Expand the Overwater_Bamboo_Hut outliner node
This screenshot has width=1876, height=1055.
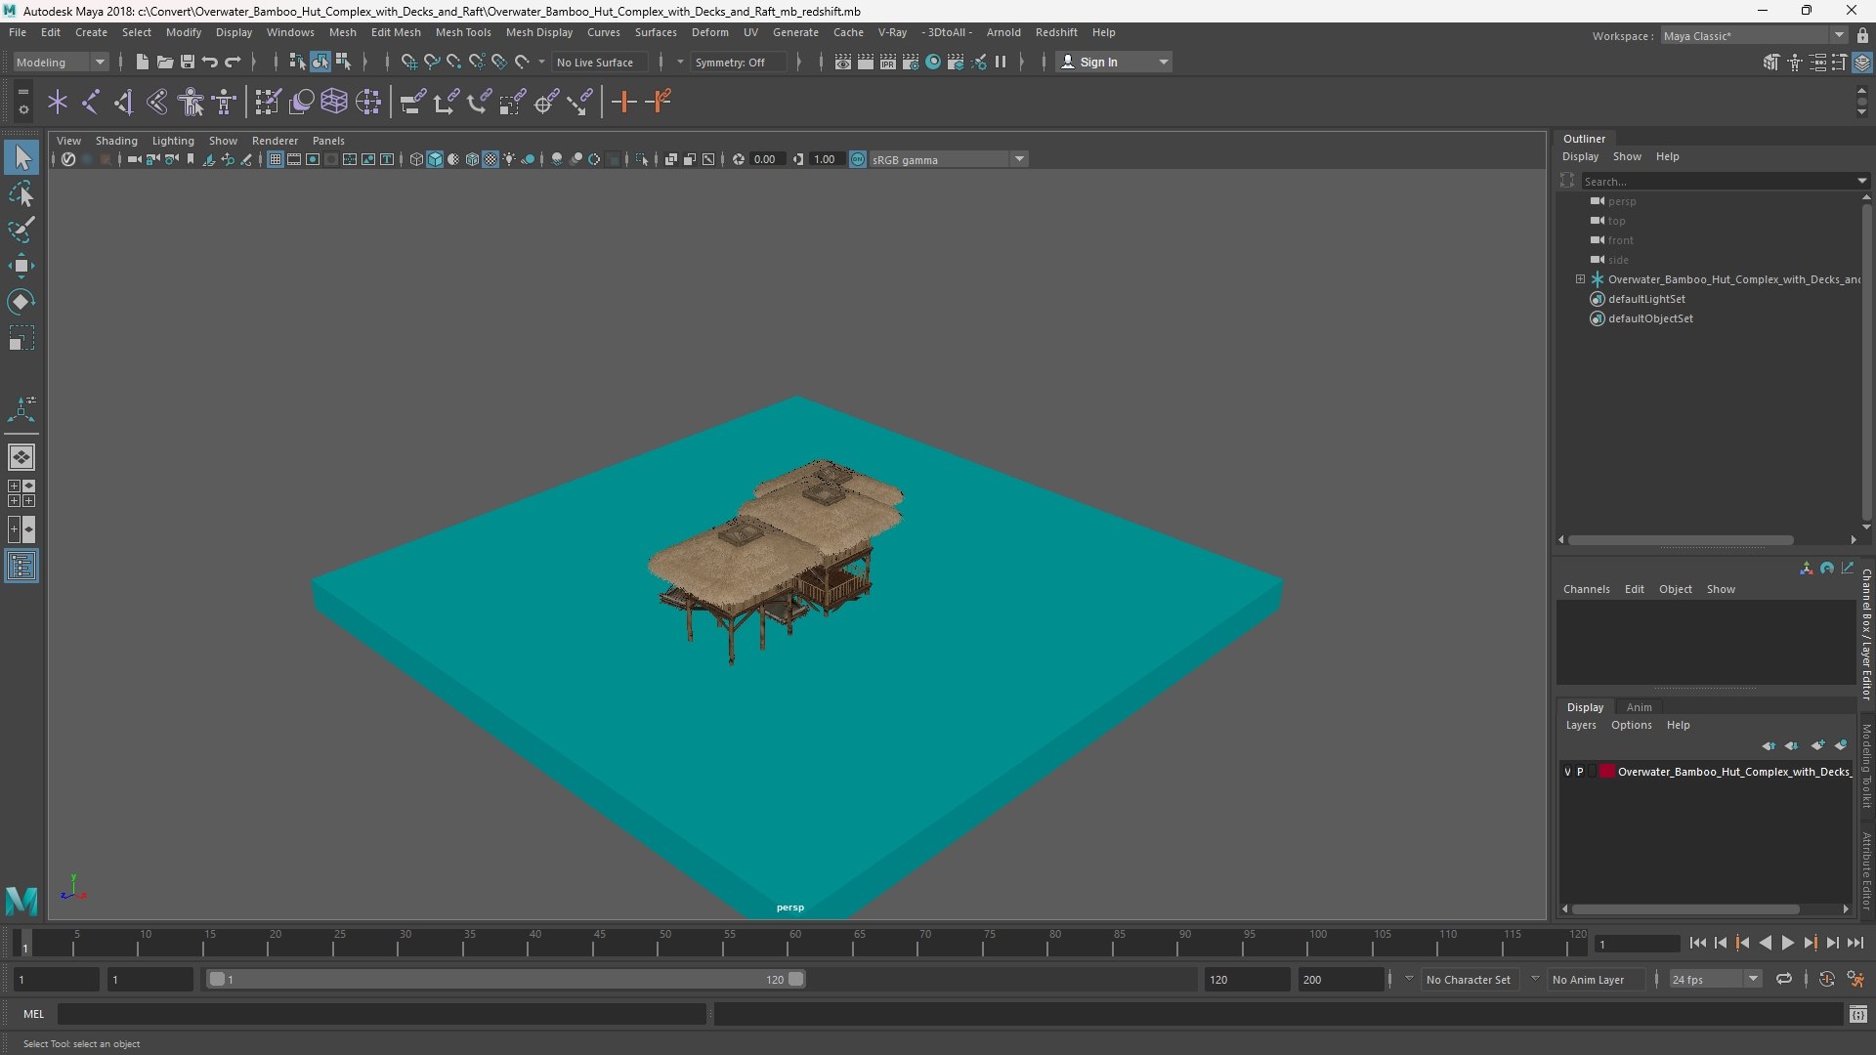(x=1580, y=279)
